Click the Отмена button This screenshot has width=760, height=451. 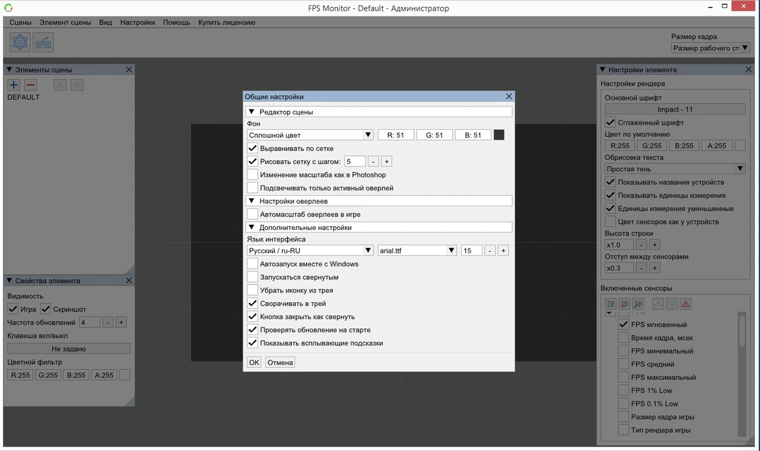tap(280, 362)
